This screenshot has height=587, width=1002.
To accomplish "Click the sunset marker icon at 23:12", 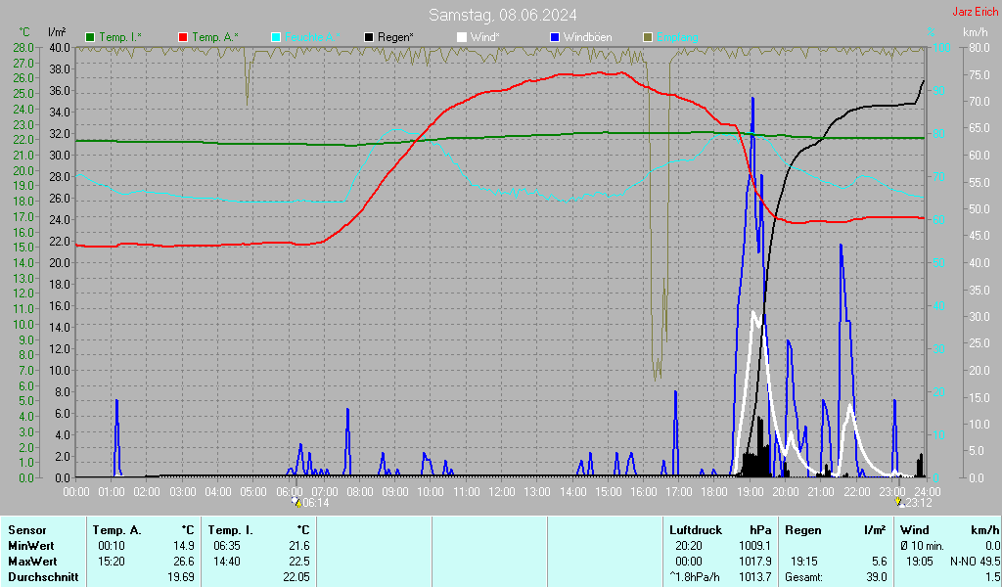I will tap(899, 501).
